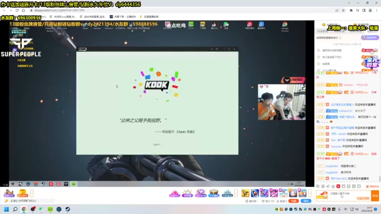Click the ranking help question mark icon

tap(340, 38)
